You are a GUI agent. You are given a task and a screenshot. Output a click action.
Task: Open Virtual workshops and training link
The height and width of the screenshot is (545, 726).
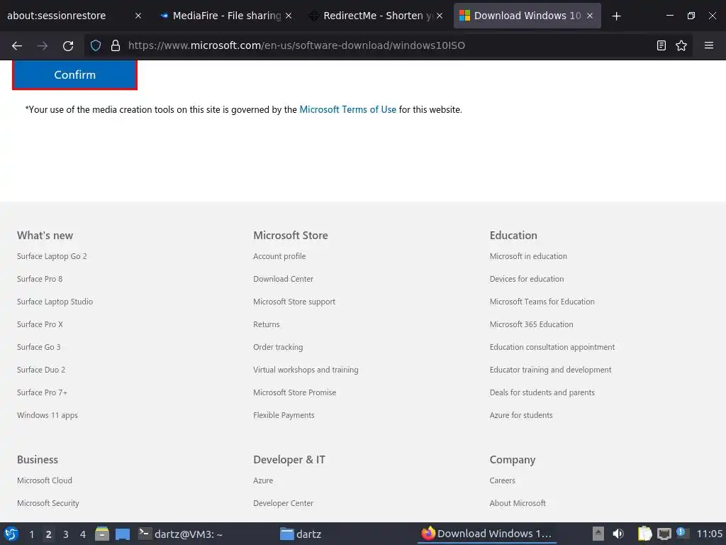click(x=306, y=370)
